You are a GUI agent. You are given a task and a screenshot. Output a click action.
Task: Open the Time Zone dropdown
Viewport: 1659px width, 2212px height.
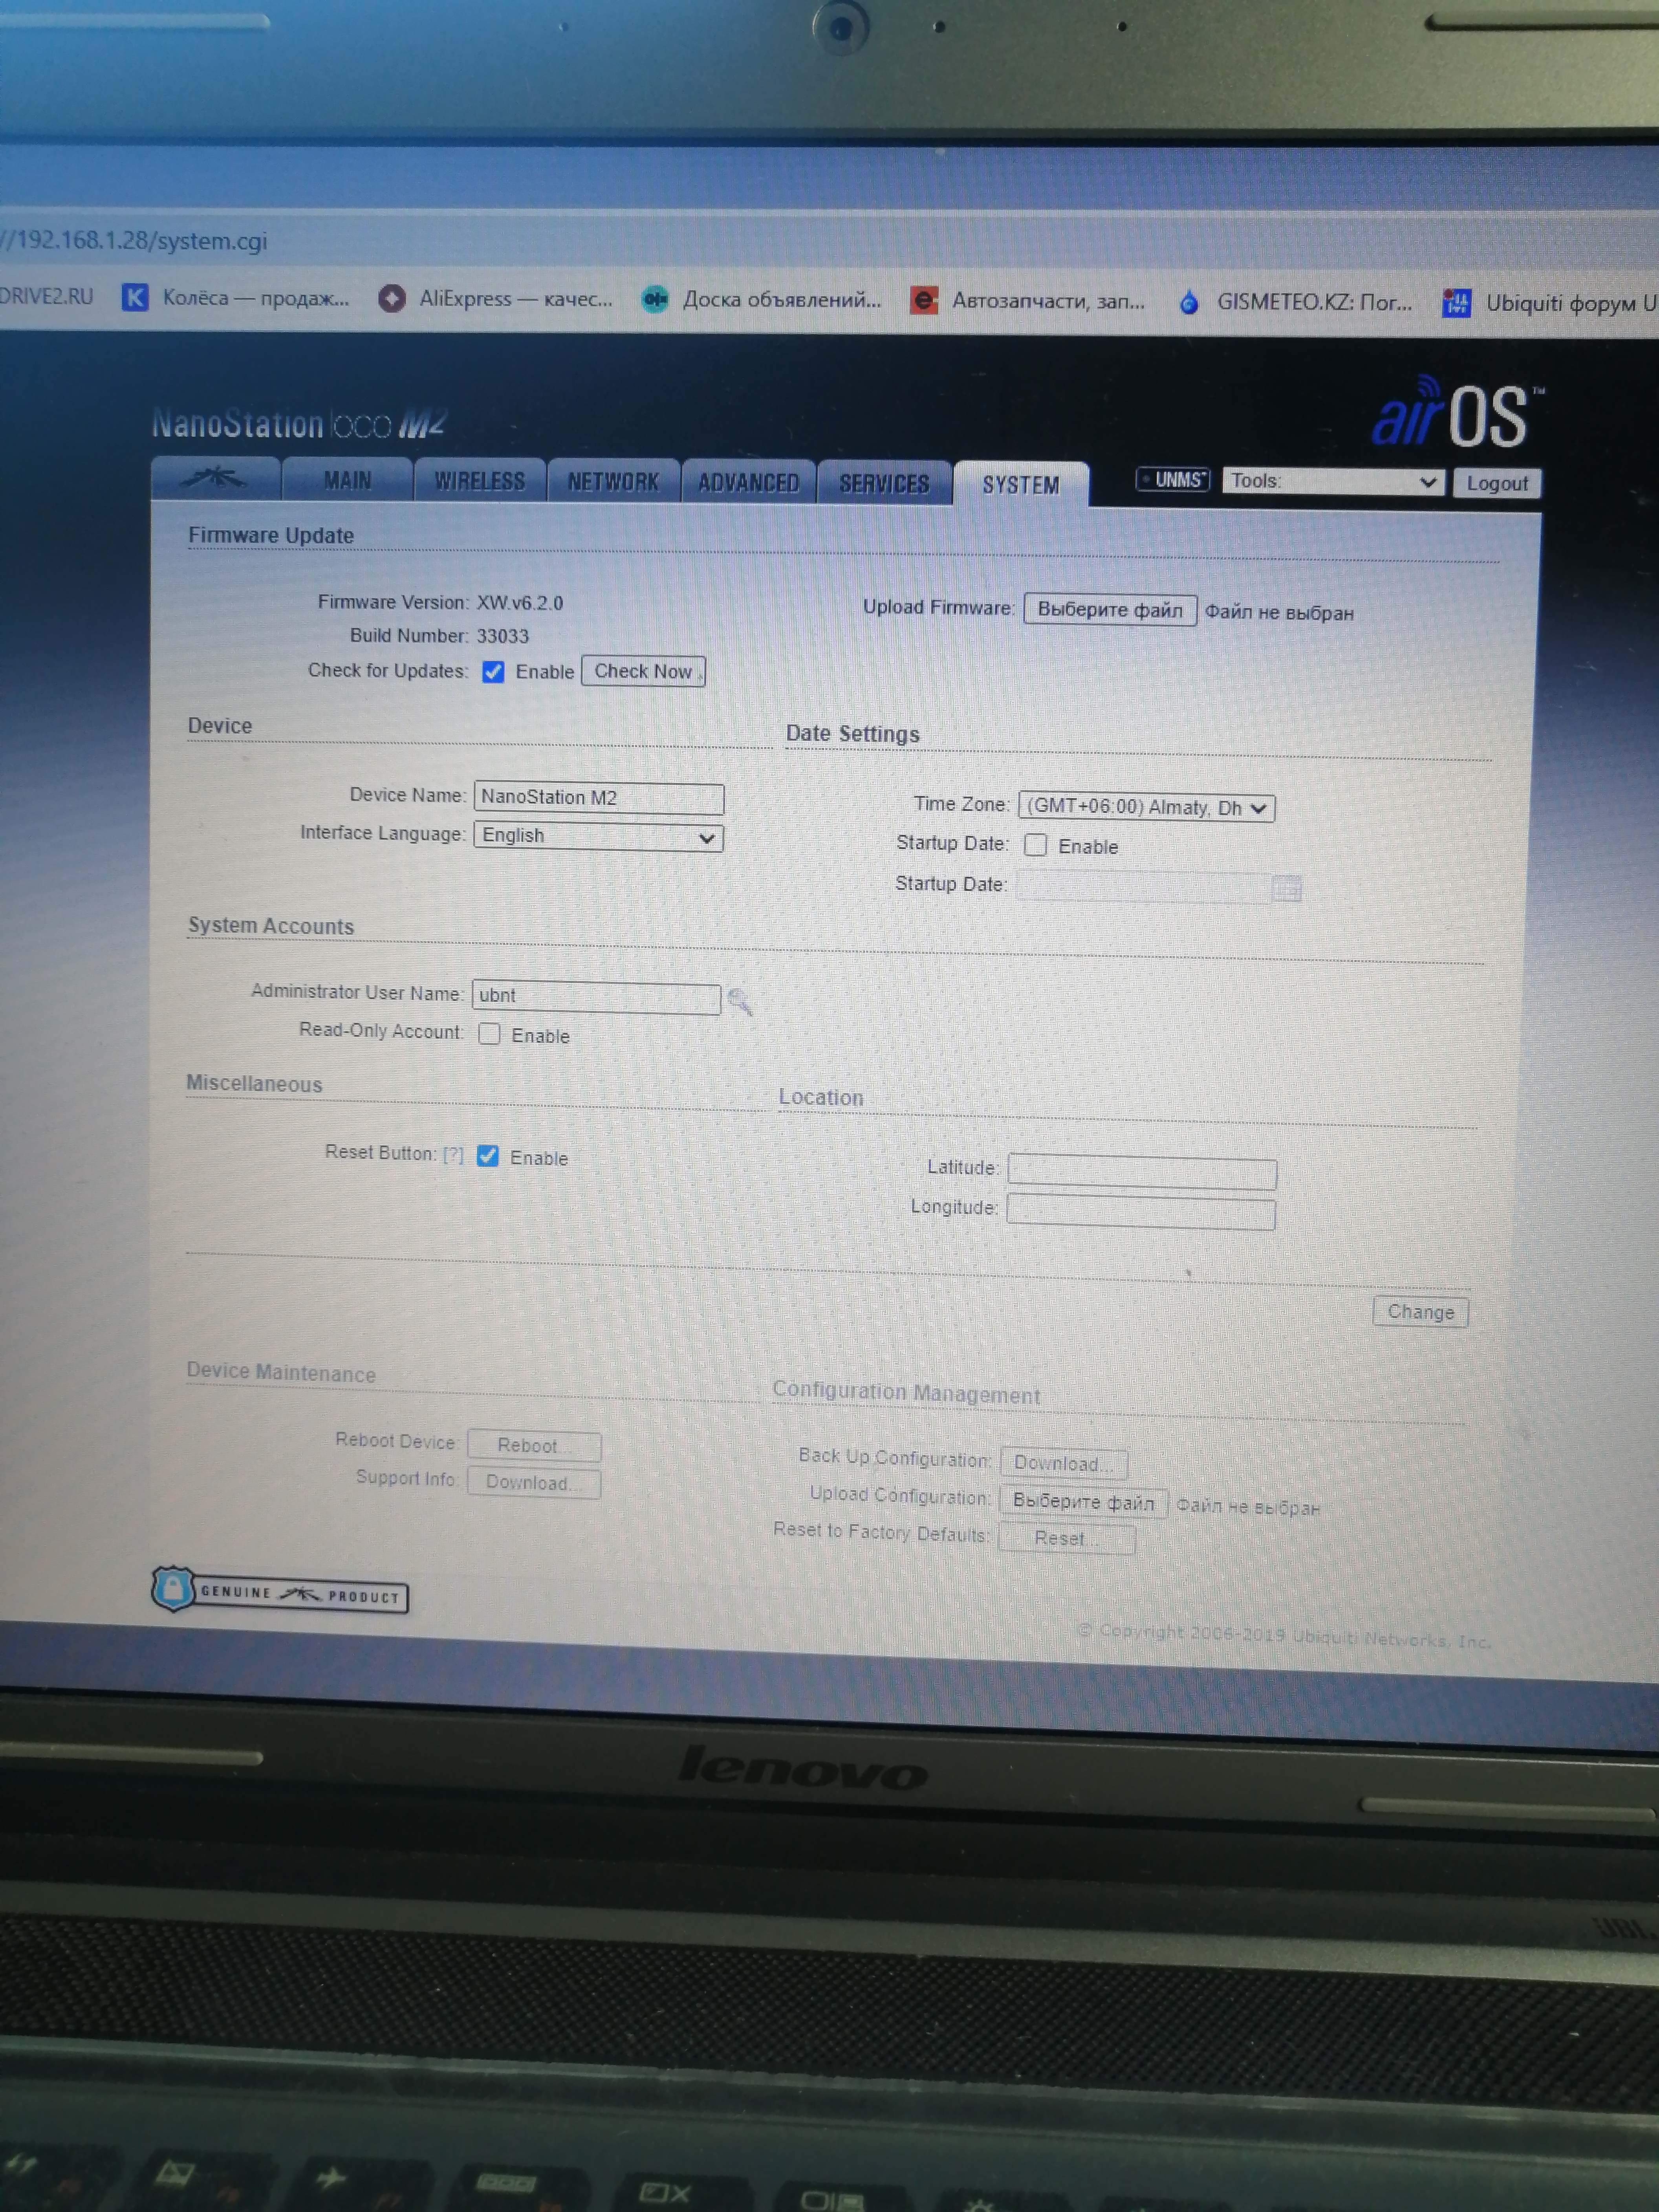(x=1146, y=807)
